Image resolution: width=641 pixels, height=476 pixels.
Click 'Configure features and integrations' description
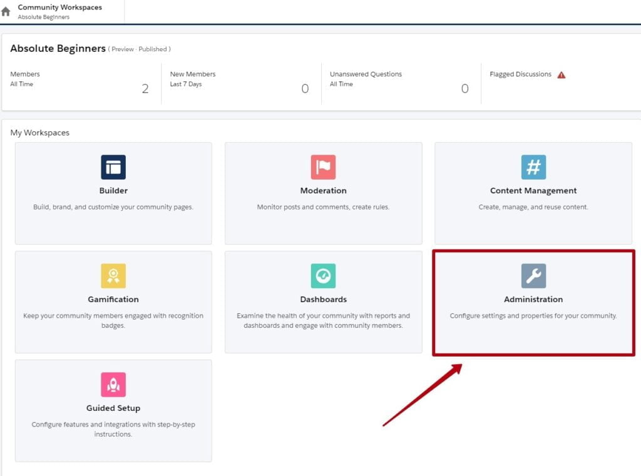[113, 429]
